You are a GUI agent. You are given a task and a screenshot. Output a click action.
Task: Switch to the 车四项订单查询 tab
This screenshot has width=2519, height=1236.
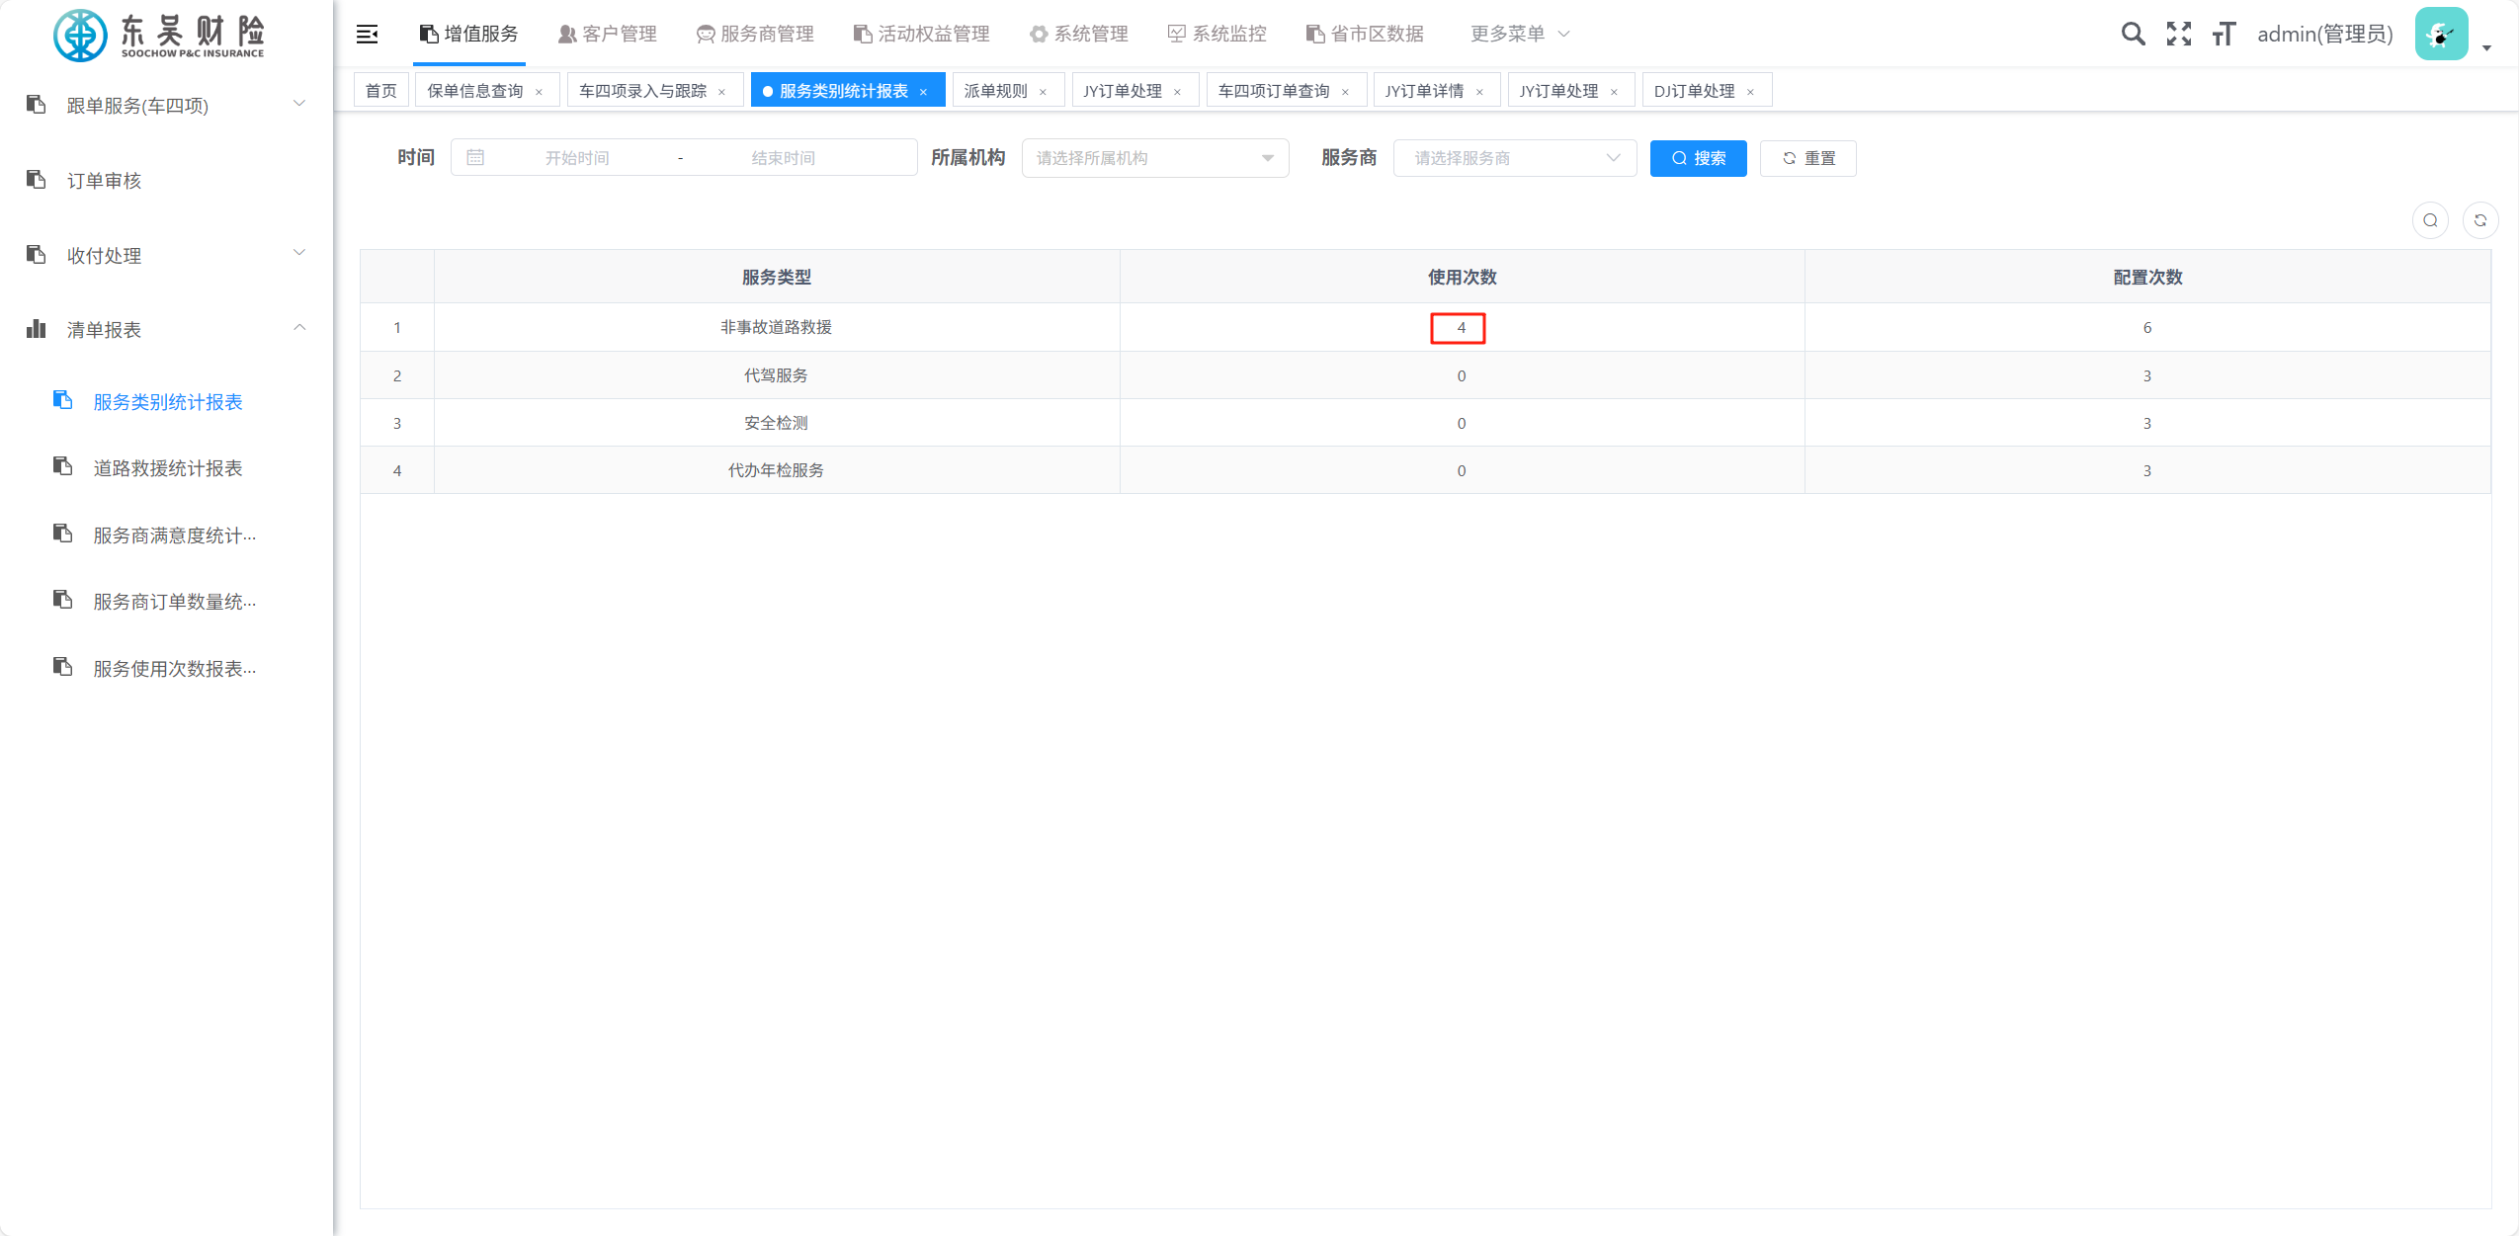(1273, 91)
